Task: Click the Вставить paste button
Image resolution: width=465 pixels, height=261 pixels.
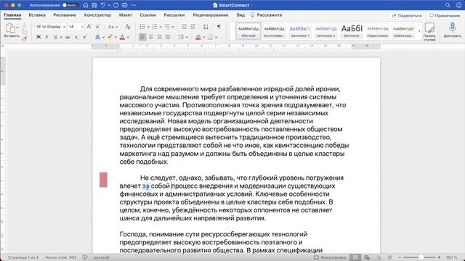Action: coord(12,30)
